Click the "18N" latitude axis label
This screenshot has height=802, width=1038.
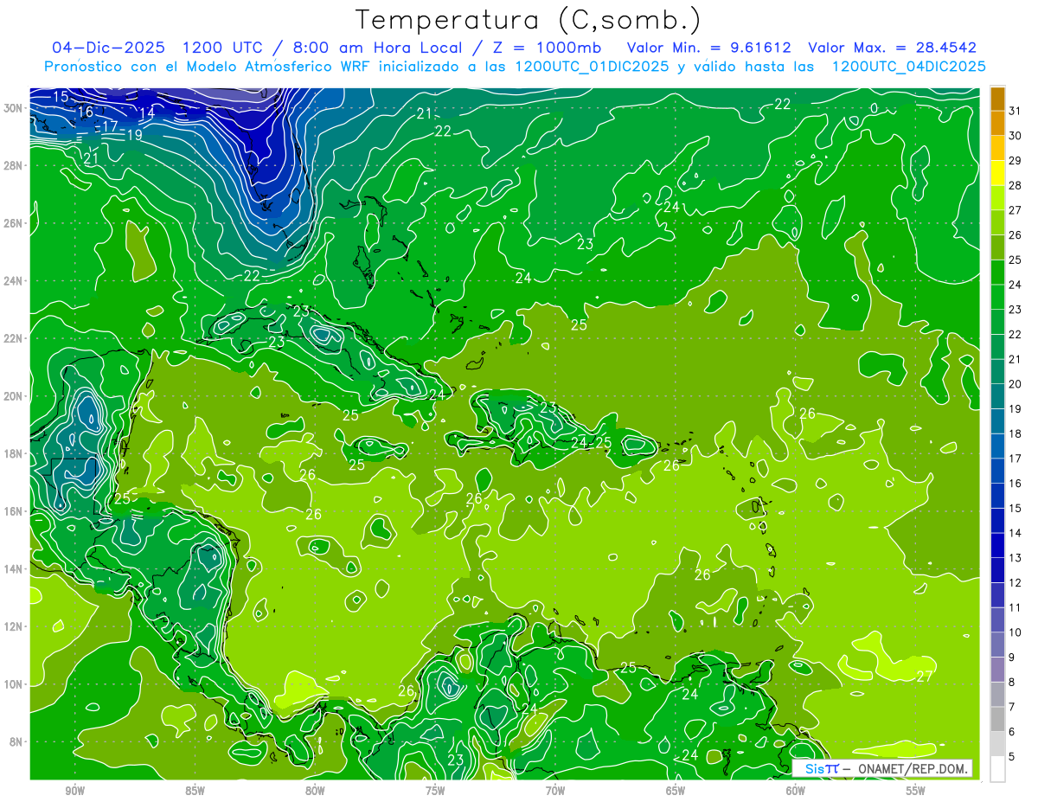(x=15, y=453)
